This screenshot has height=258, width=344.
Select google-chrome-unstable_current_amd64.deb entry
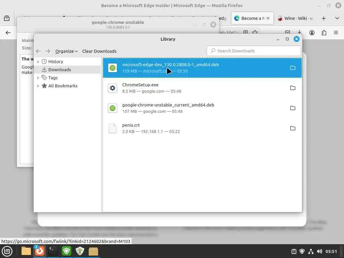point(202,108)
